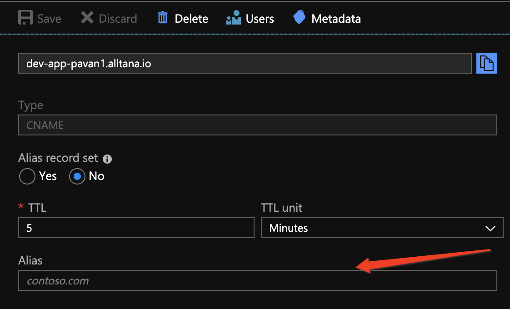Click the Alias field showing contoso.com
This screenshot has height=309, width=510.
pyautogui.click(x=257, y=280)
